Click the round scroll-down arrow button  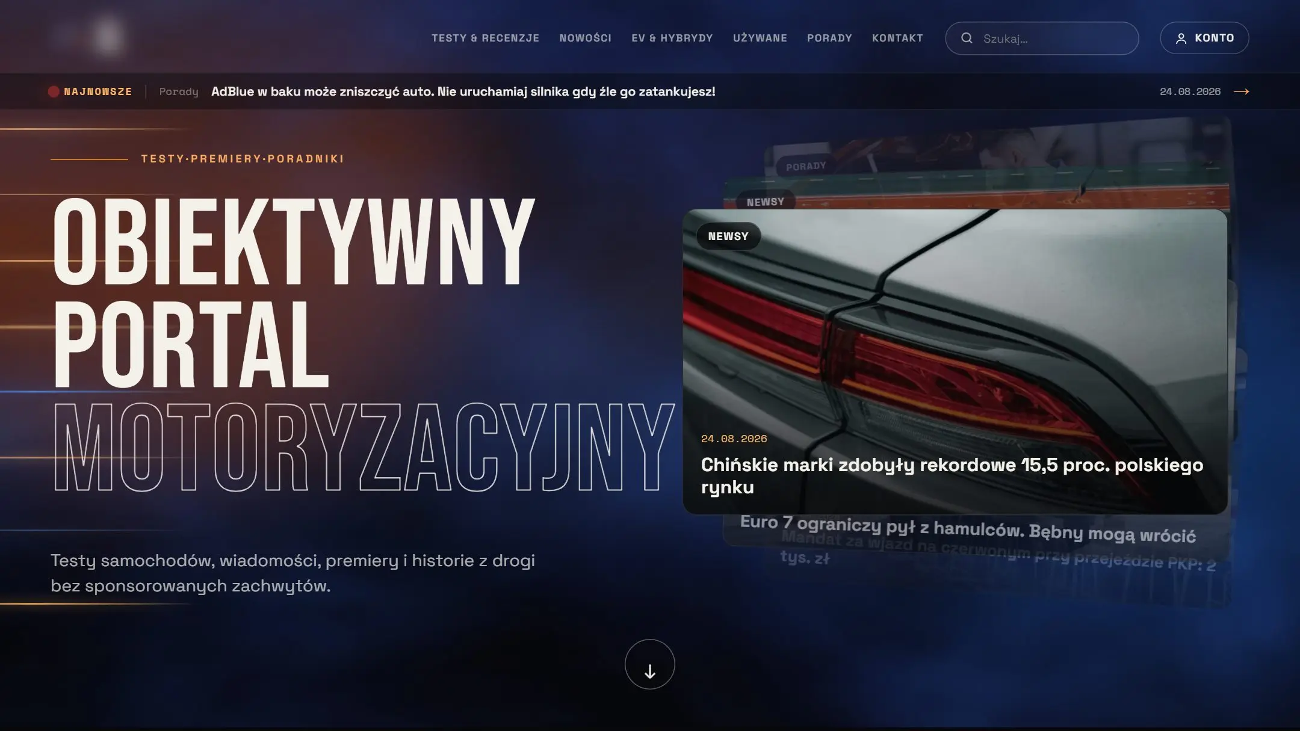coord(649,664)
